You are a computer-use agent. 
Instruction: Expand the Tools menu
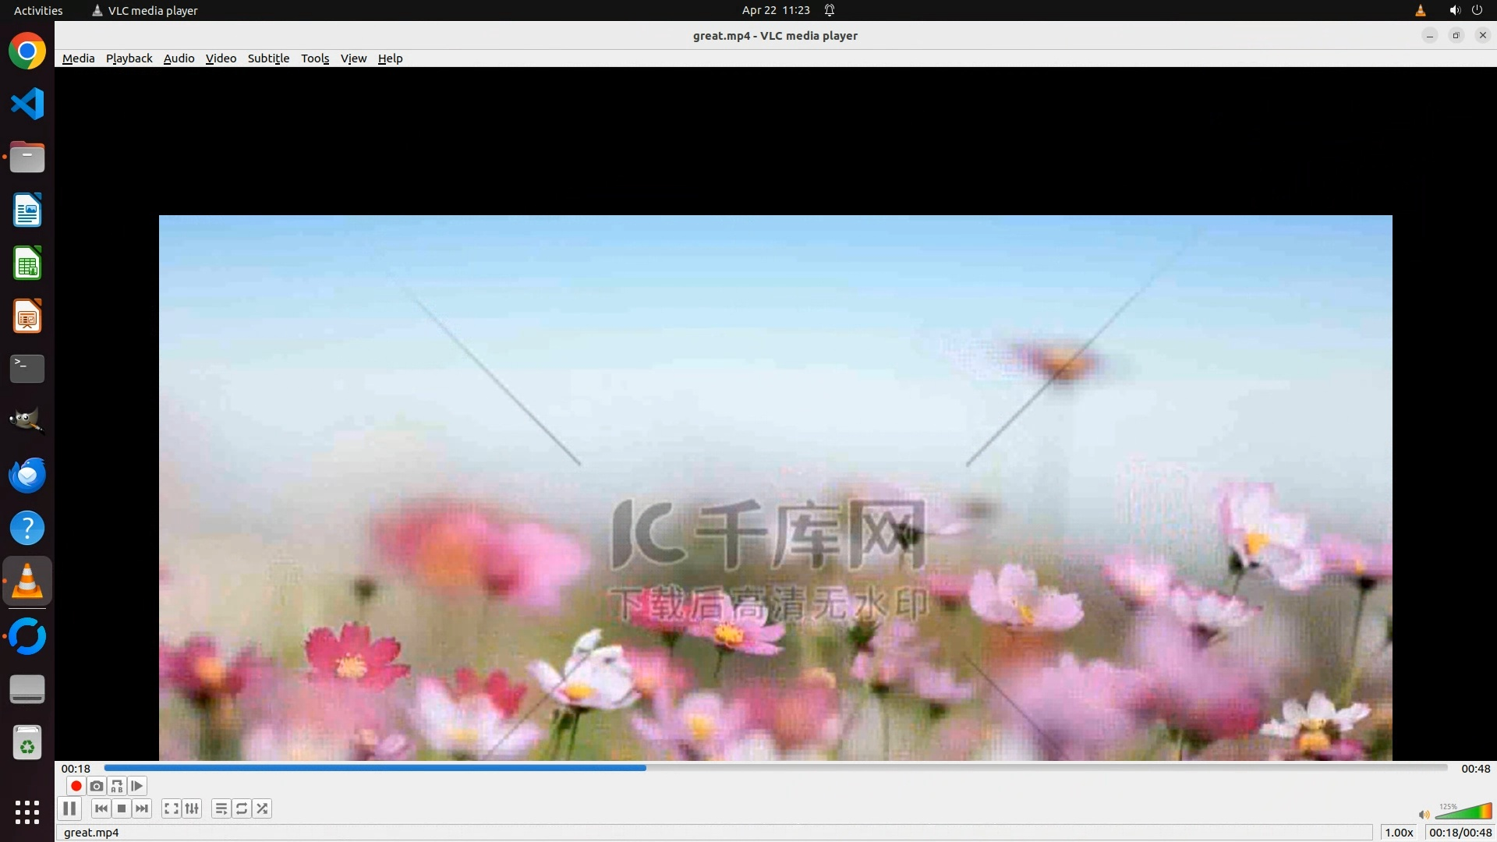[315, 58]
